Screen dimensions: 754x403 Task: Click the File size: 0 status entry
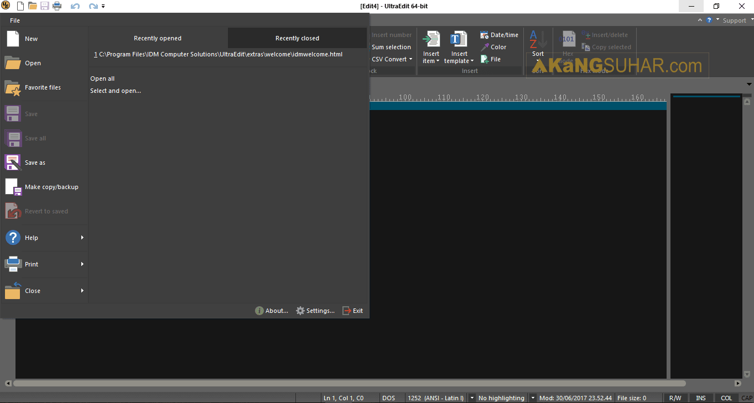point(632,398)
